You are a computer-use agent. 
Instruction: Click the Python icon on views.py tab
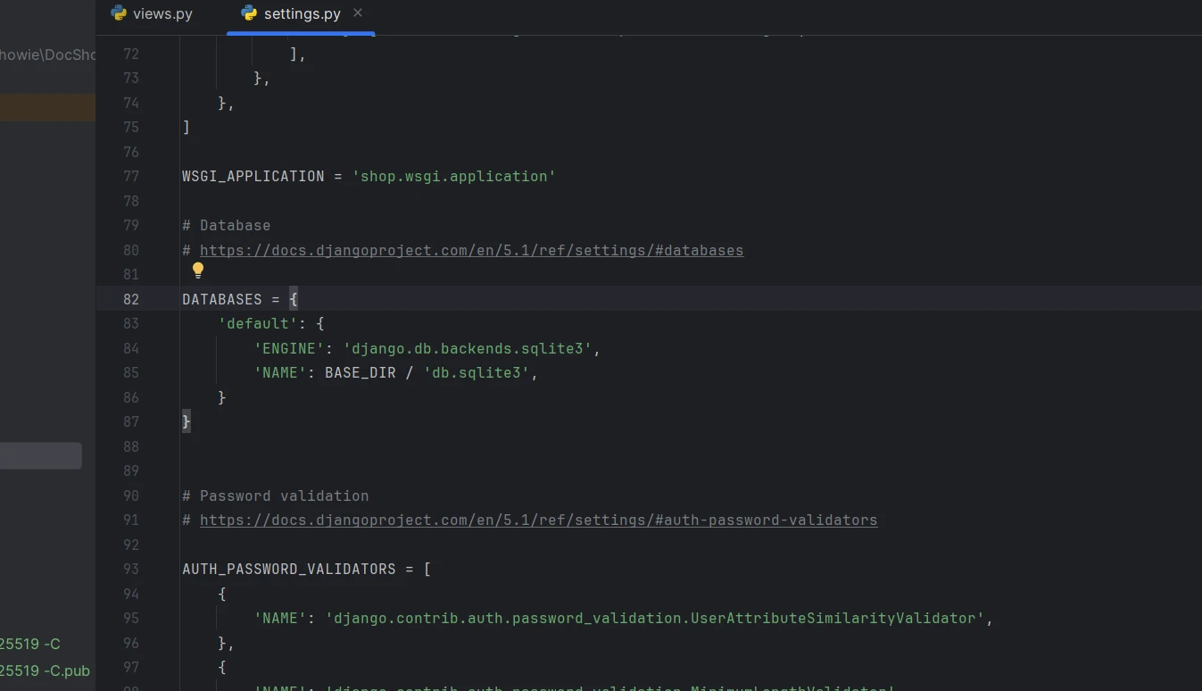pos(119,13)
